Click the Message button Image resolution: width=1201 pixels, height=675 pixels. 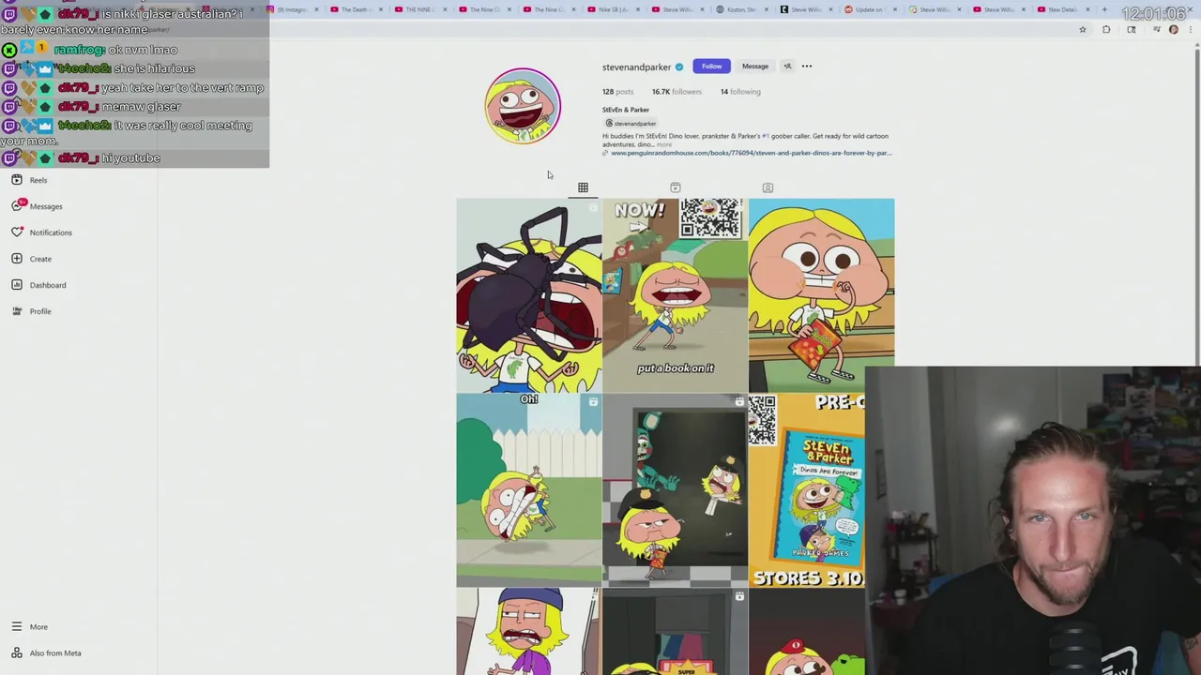click(x=755, y=67)
